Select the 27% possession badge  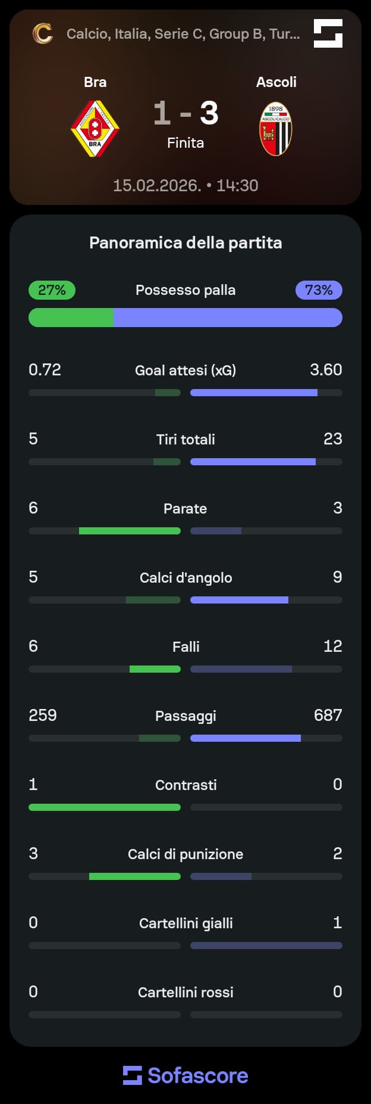pyautogui.click(x=52, y=290)
